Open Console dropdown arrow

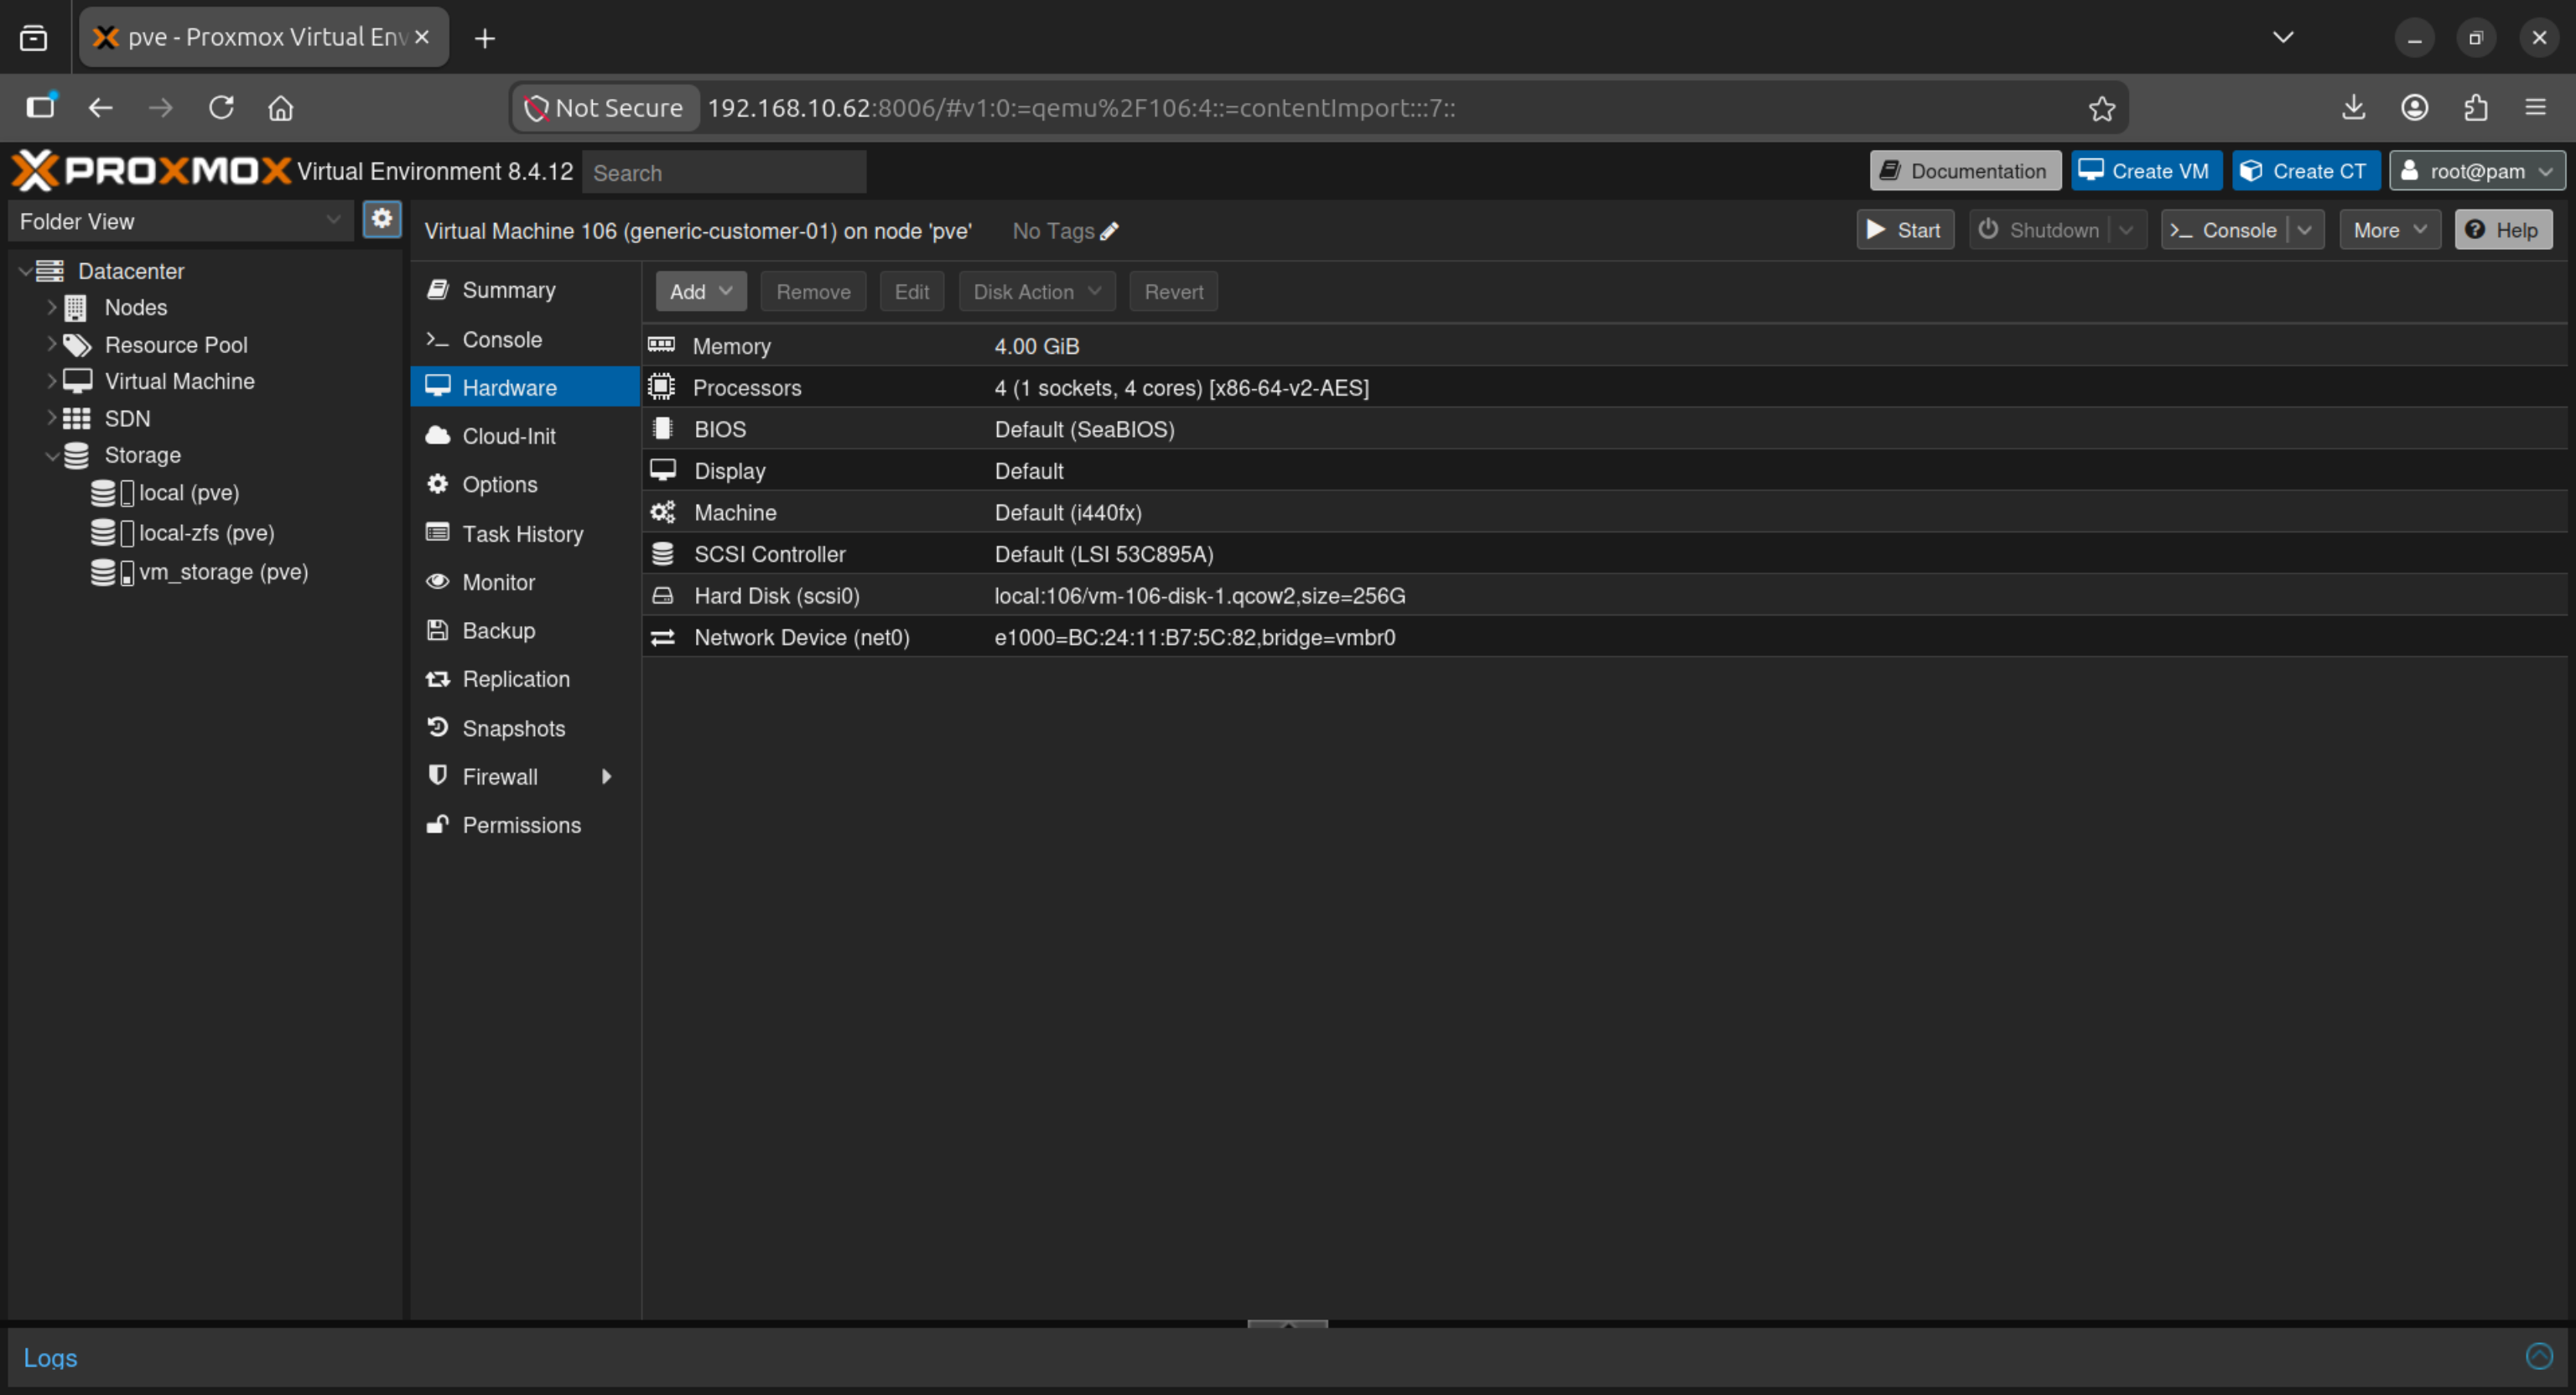coord(2304,230)
